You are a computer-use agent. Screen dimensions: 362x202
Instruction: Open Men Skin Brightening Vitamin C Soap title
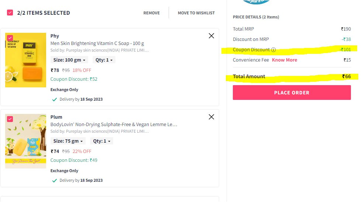click(x=97, y=43)
